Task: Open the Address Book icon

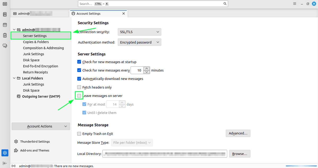Action: tap(5, 15)
